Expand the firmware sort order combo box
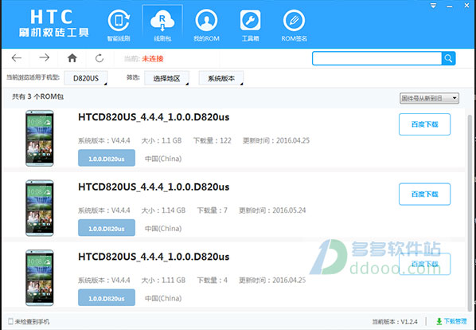 point(429,98)
